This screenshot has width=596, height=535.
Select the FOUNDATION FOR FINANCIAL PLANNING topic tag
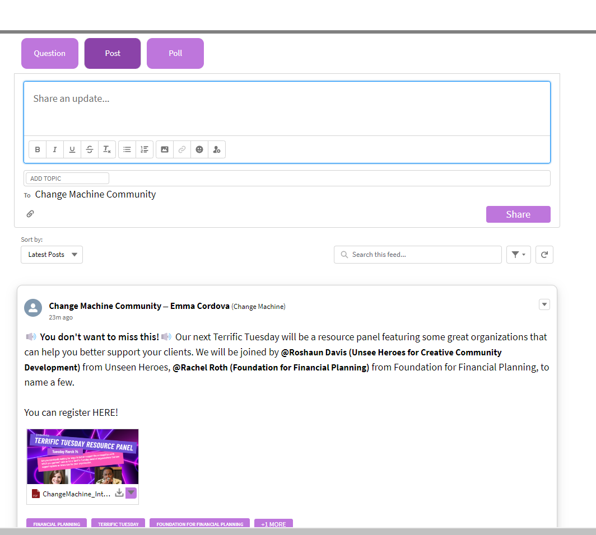[199, 524]
